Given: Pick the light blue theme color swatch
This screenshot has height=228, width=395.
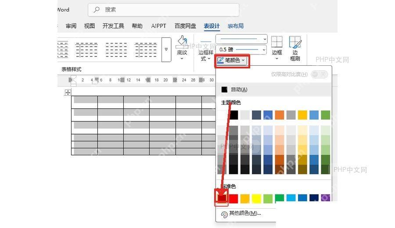Looking at the screenshot, I should tap(314, 115).
